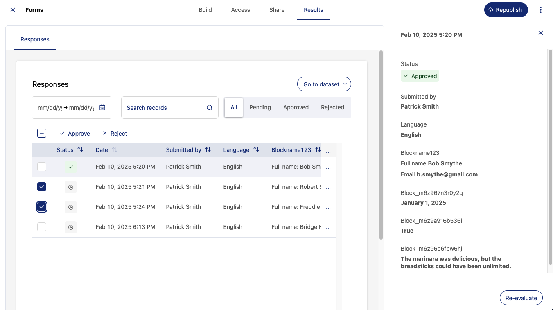Open row options for Bob Smythe response

pyautogui.click(x=328, y=167)
